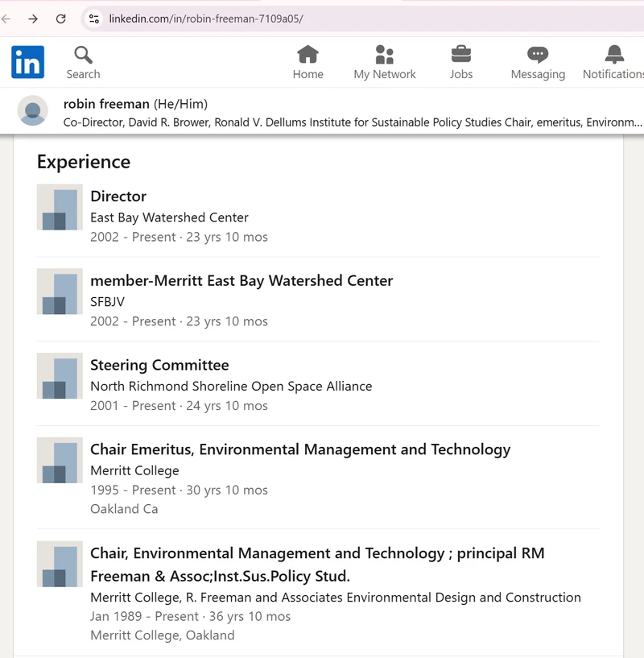This screenshot has height=658, width=644.
Task: Click the address bar URL field
Action: (364, 19)
